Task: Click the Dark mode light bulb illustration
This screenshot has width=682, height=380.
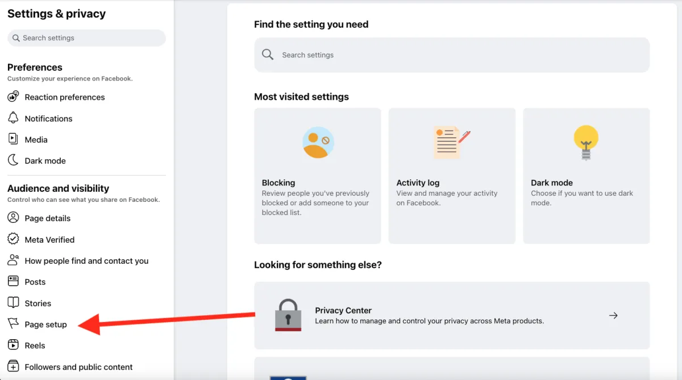Action: (x=586, y=142)
